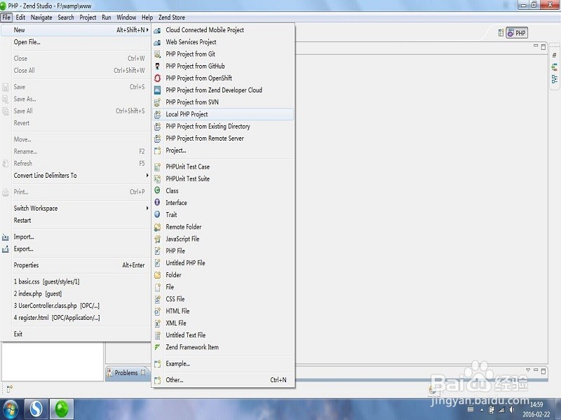Screen dimensions: 561x420
Task: Open recent file 1 basic.css
Action: pyautogui.click(x=76, y=281)
